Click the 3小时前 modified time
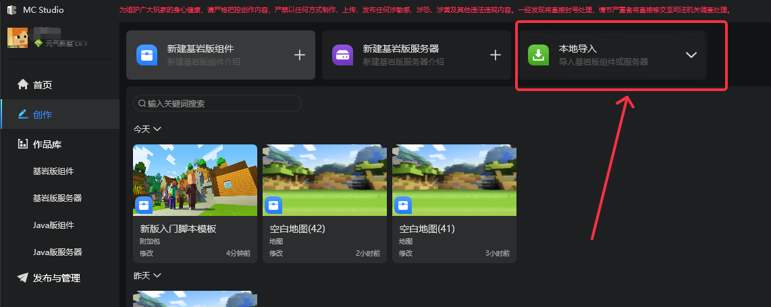771x307 pixels. click(498, 254)
